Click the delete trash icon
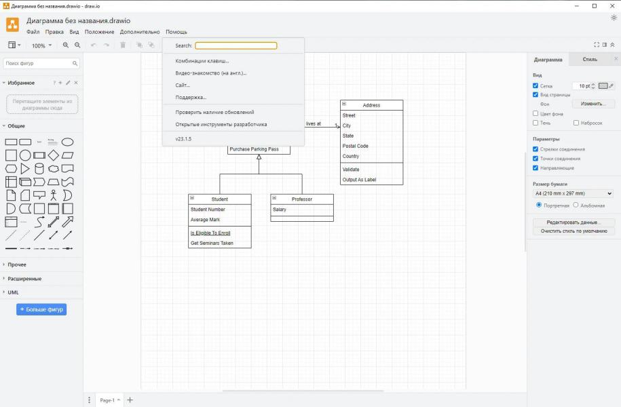 123,45
